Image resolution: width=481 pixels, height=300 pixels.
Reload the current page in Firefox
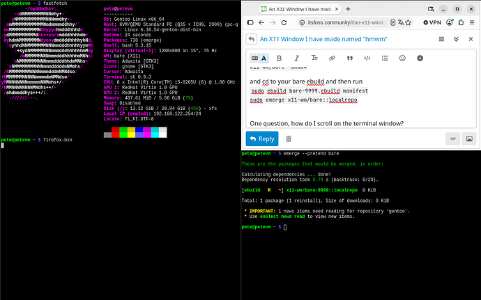[x=284, y=22]
